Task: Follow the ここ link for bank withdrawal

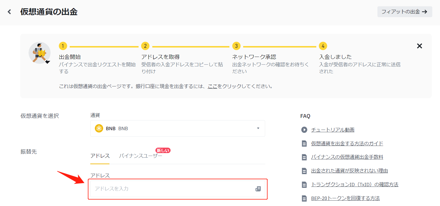Action: (213, 86)
